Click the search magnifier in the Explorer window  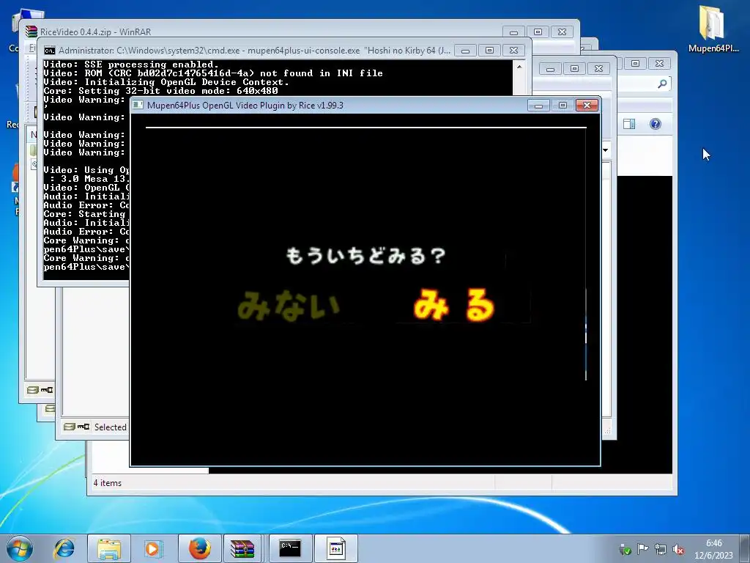(x=662, y=84)
